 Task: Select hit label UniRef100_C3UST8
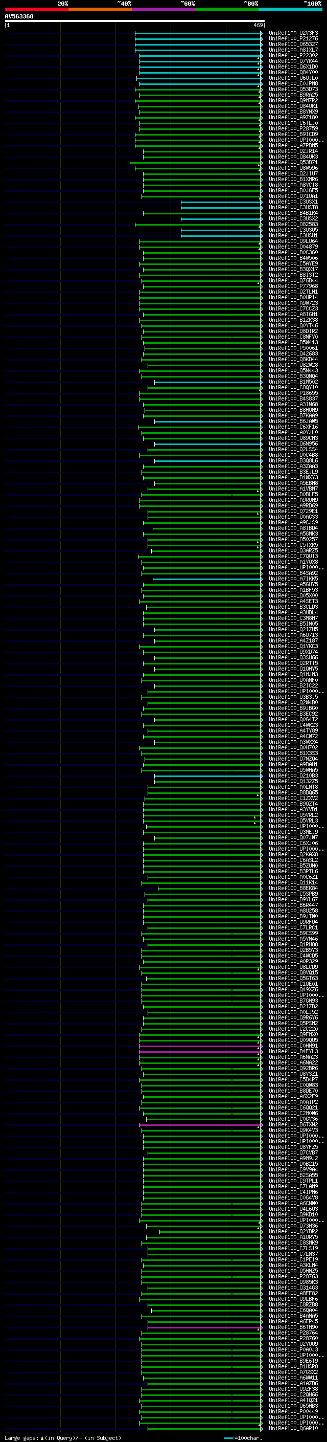pos(293,208)
